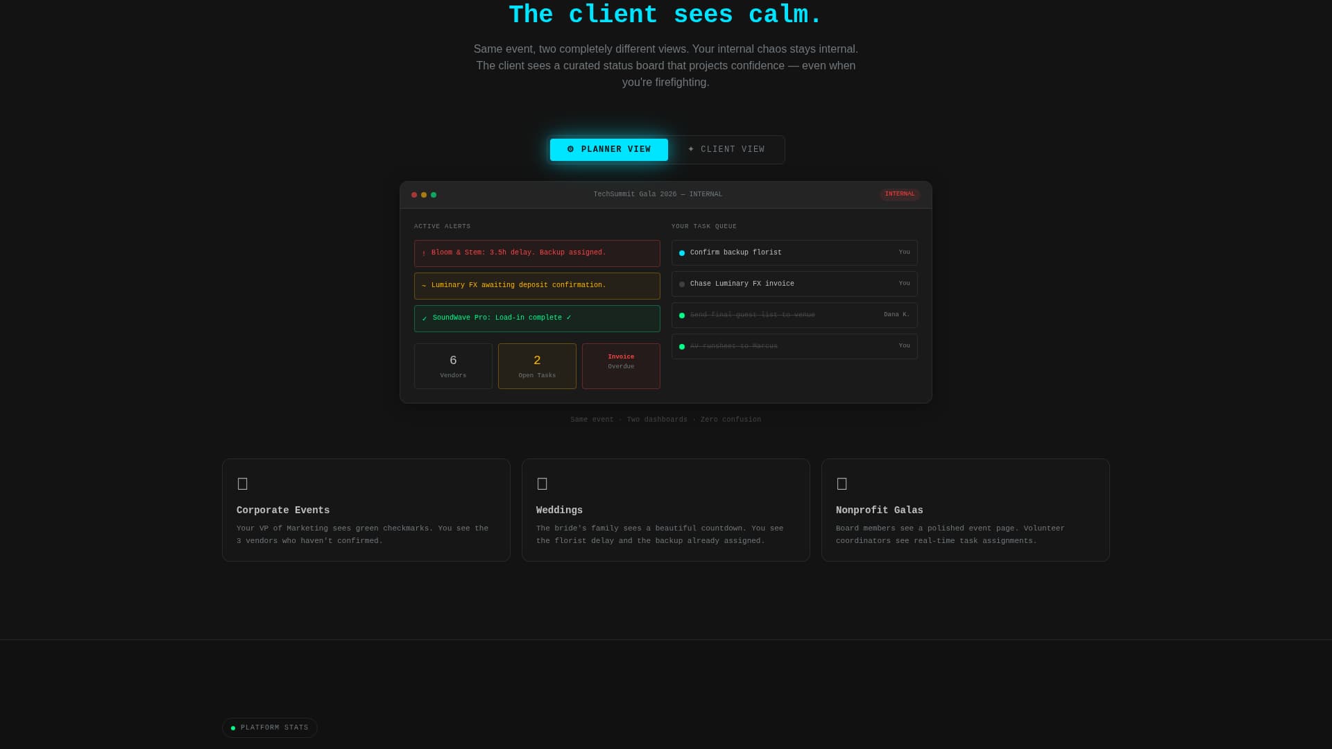The image size is (1332, 749).
Task: Open the Bloom & Stem delay alert
Action: (537, 253)
